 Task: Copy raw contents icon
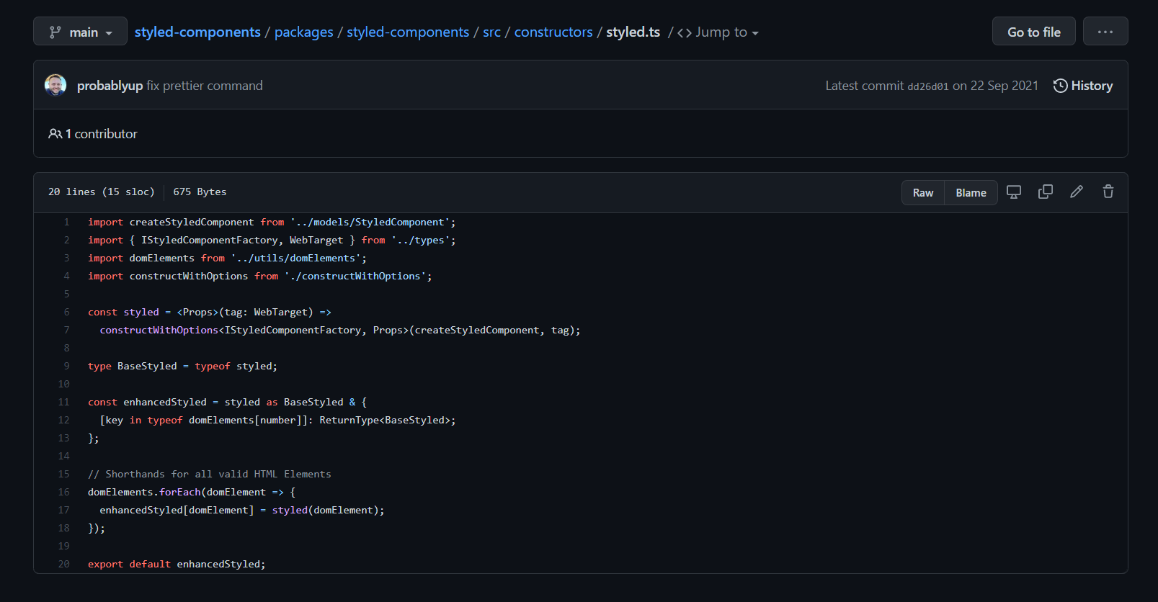coord(1046,192)
